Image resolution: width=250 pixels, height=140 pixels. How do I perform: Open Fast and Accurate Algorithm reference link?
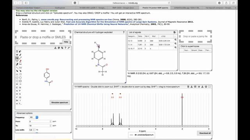(111, 22)
